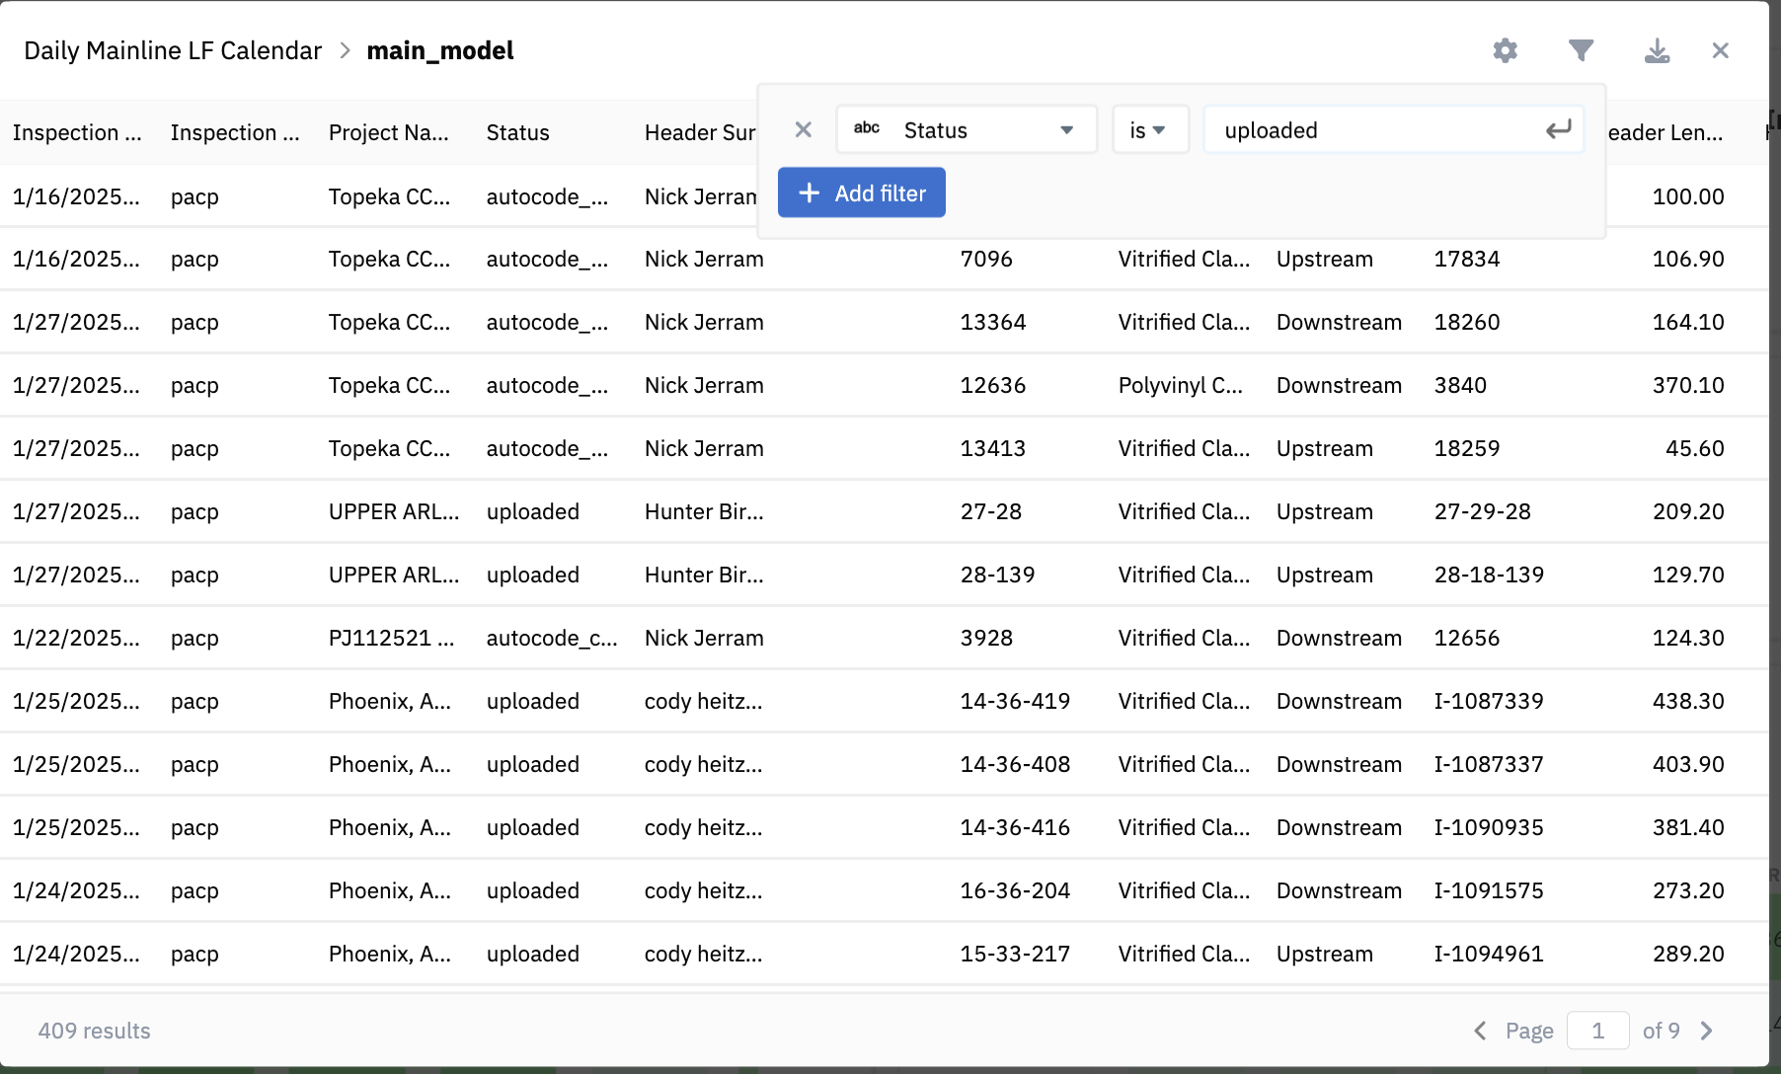The image size is (1781, 1074).
Task: Select cell I-1091575
Action: coord(1489,890)
